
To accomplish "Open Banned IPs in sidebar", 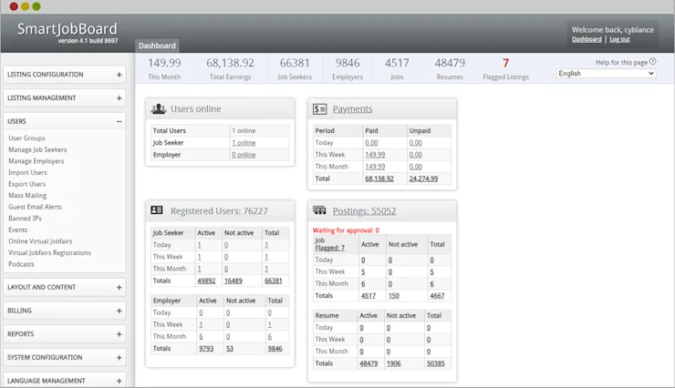I will coord(25,219).
